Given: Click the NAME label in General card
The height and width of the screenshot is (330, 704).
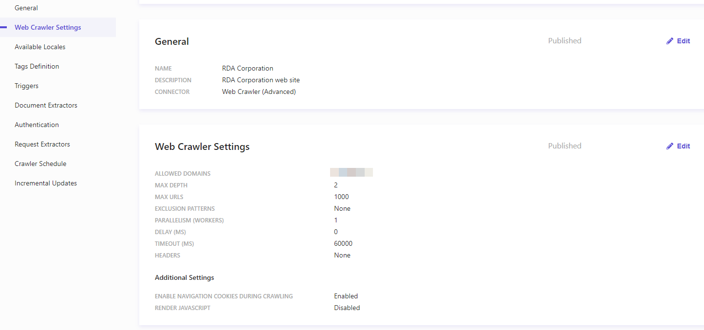Looking at the screenshot, I should click(x=163, y=69).
